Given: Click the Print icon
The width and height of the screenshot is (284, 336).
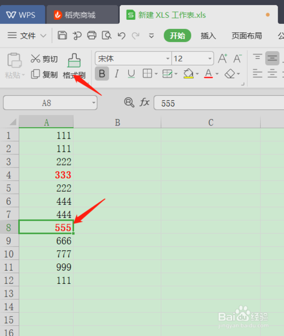Looking at the screenshot, I should [92, 35].
